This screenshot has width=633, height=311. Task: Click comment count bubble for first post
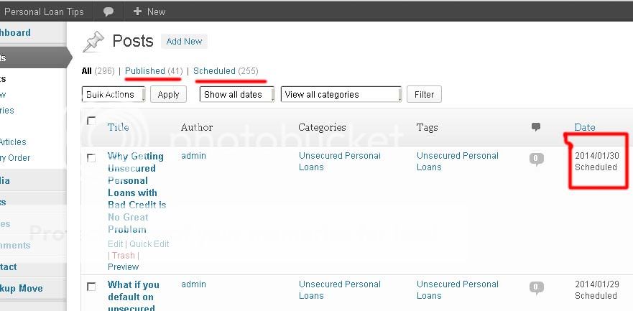(536, 159)
